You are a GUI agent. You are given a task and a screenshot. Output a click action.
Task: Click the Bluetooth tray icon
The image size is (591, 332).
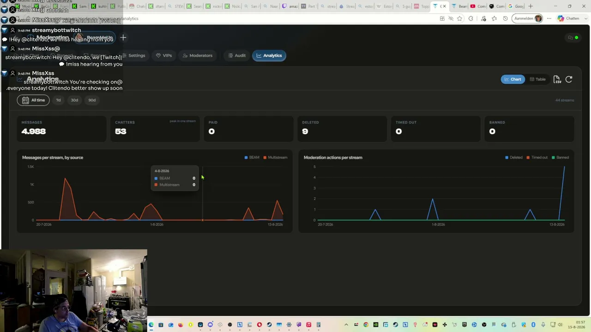click(533, 325)
